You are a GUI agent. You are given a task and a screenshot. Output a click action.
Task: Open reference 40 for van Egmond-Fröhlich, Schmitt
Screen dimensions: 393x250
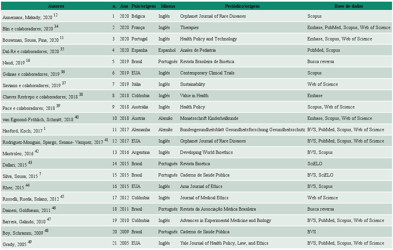pos(76,117)
